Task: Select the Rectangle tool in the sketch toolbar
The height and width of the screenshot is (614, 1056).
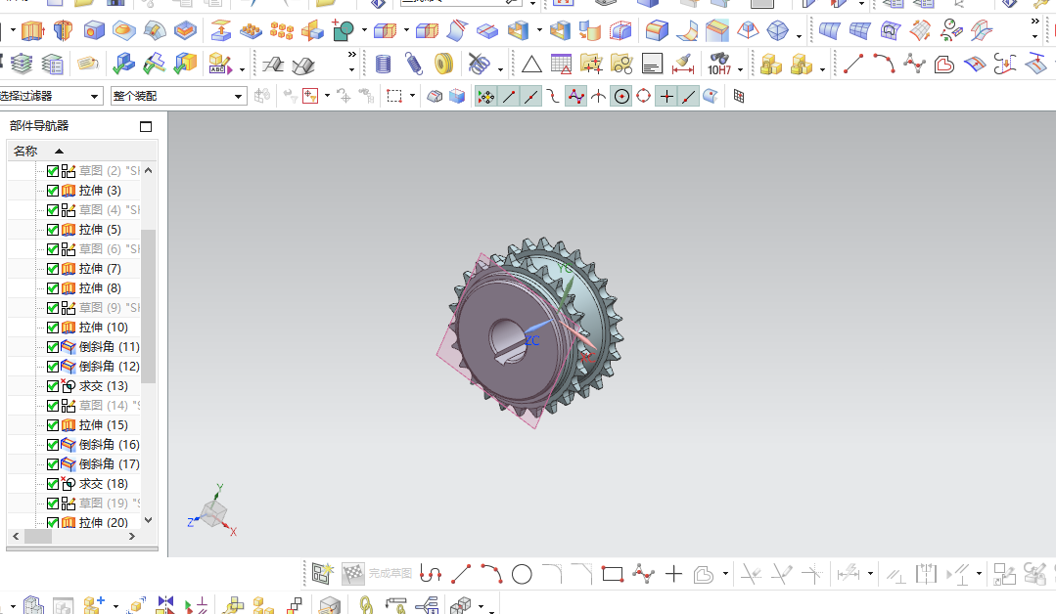Action: coord(613,574)
